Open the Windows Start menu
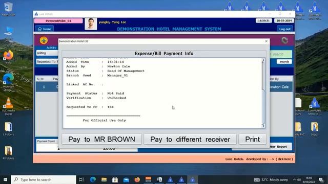Viewport: 328px width, 184px height. [5, 179]
